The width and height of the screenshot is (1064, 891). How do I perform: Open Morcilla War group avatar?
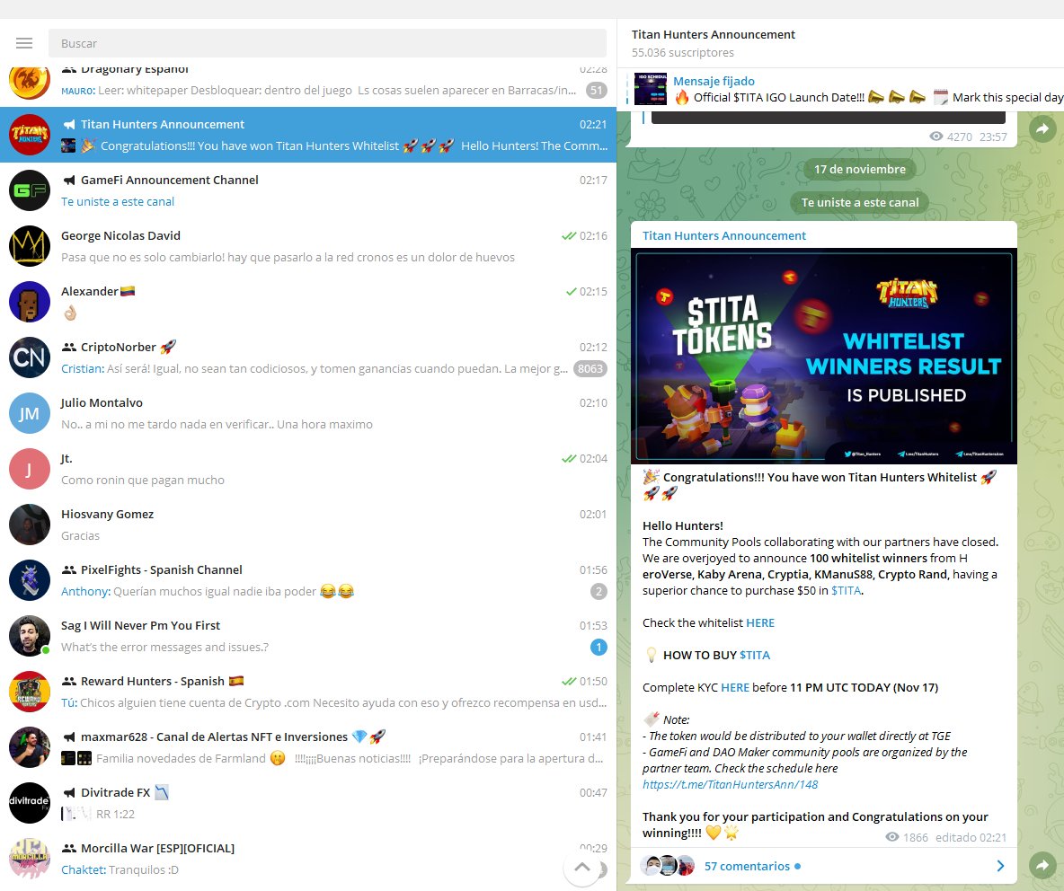coord(29,859)
